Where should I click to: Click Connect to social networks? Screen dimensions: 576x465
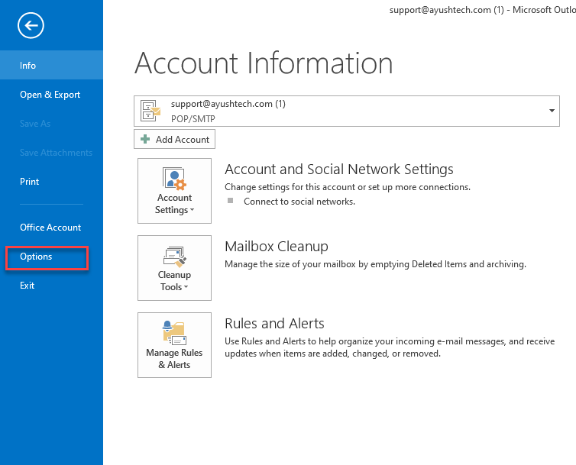(x=299, y=202)
